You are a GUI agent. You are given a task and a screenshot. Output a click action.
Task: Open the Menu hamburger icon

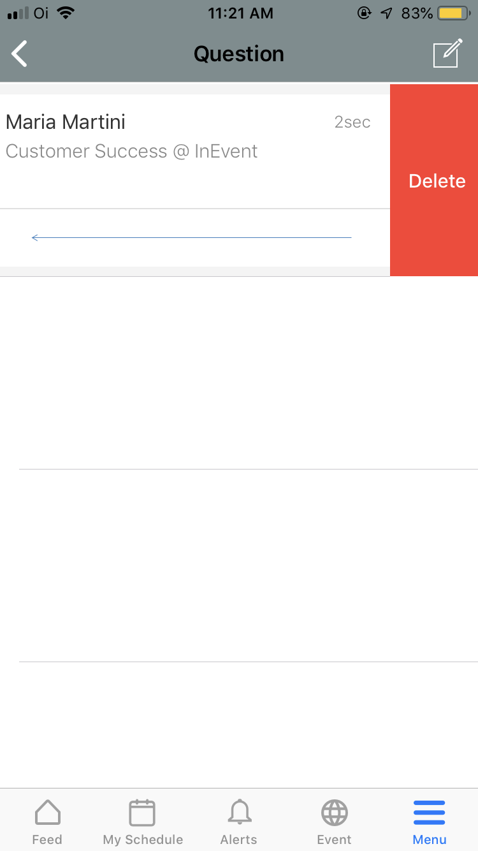click(x=430, y=813)
